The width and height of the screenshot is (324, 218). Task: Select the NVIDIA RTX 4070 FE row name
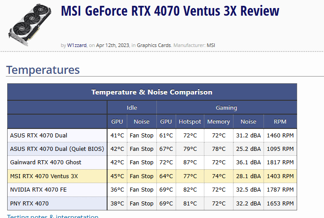[x=39, y=189]
